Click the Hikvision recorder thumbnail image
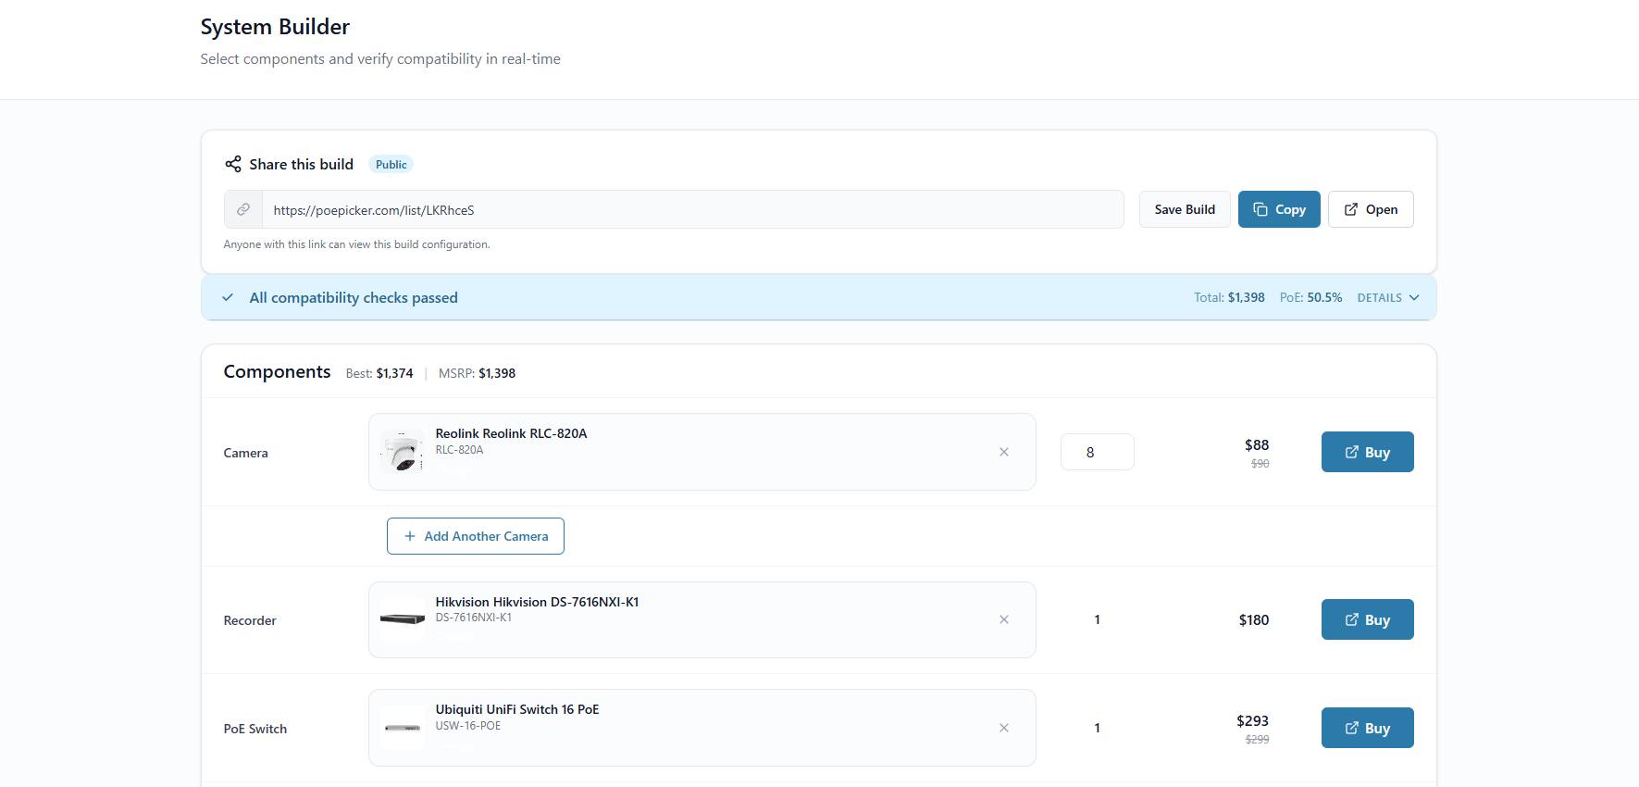Screen dimensions: 1639x787 (403, 619)
